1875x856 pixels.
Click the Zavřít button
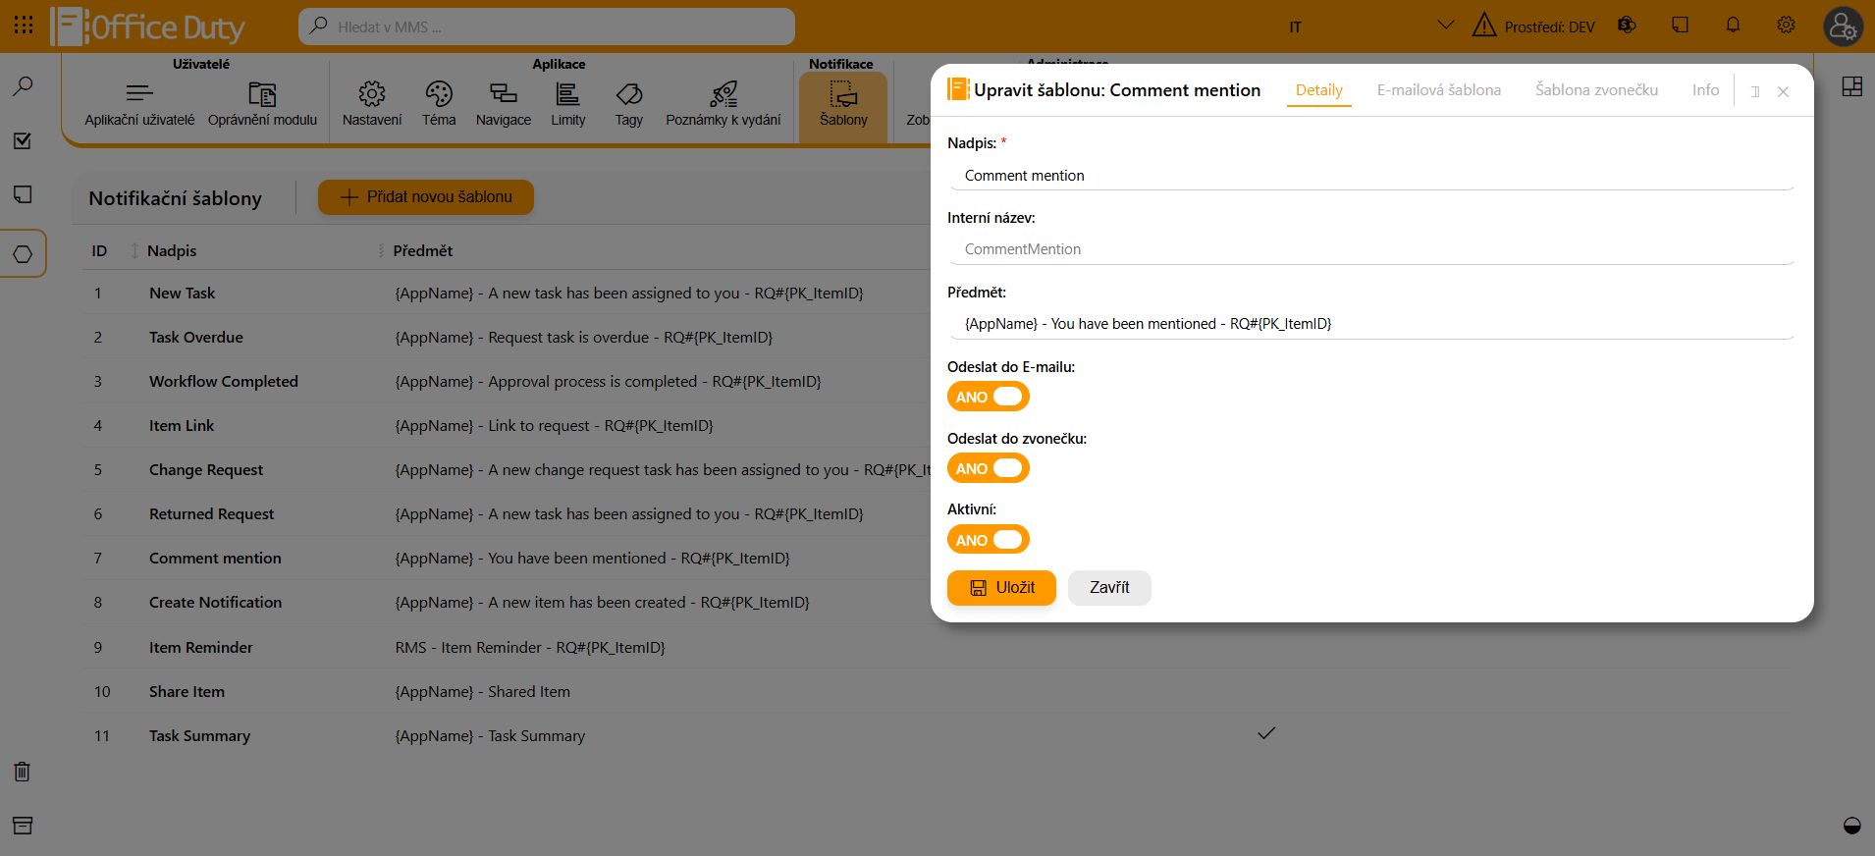click(1109, 588)
